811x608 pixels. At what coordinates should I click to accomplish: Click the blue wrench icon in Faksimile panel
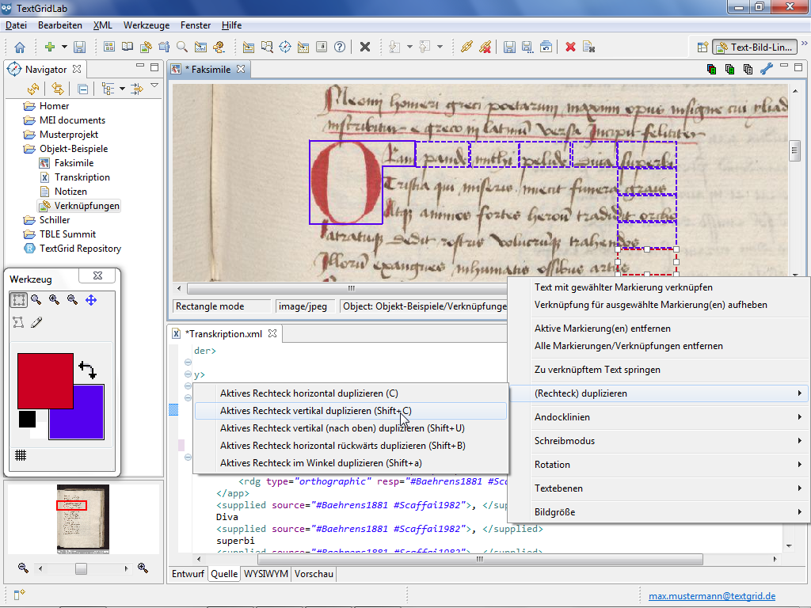click(766, 69)
